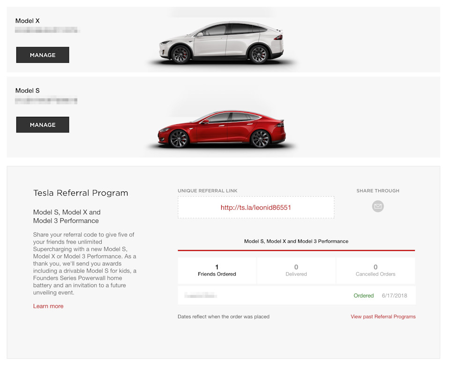
Task: Select white Model X car image
Action: [x=222, y=43]
